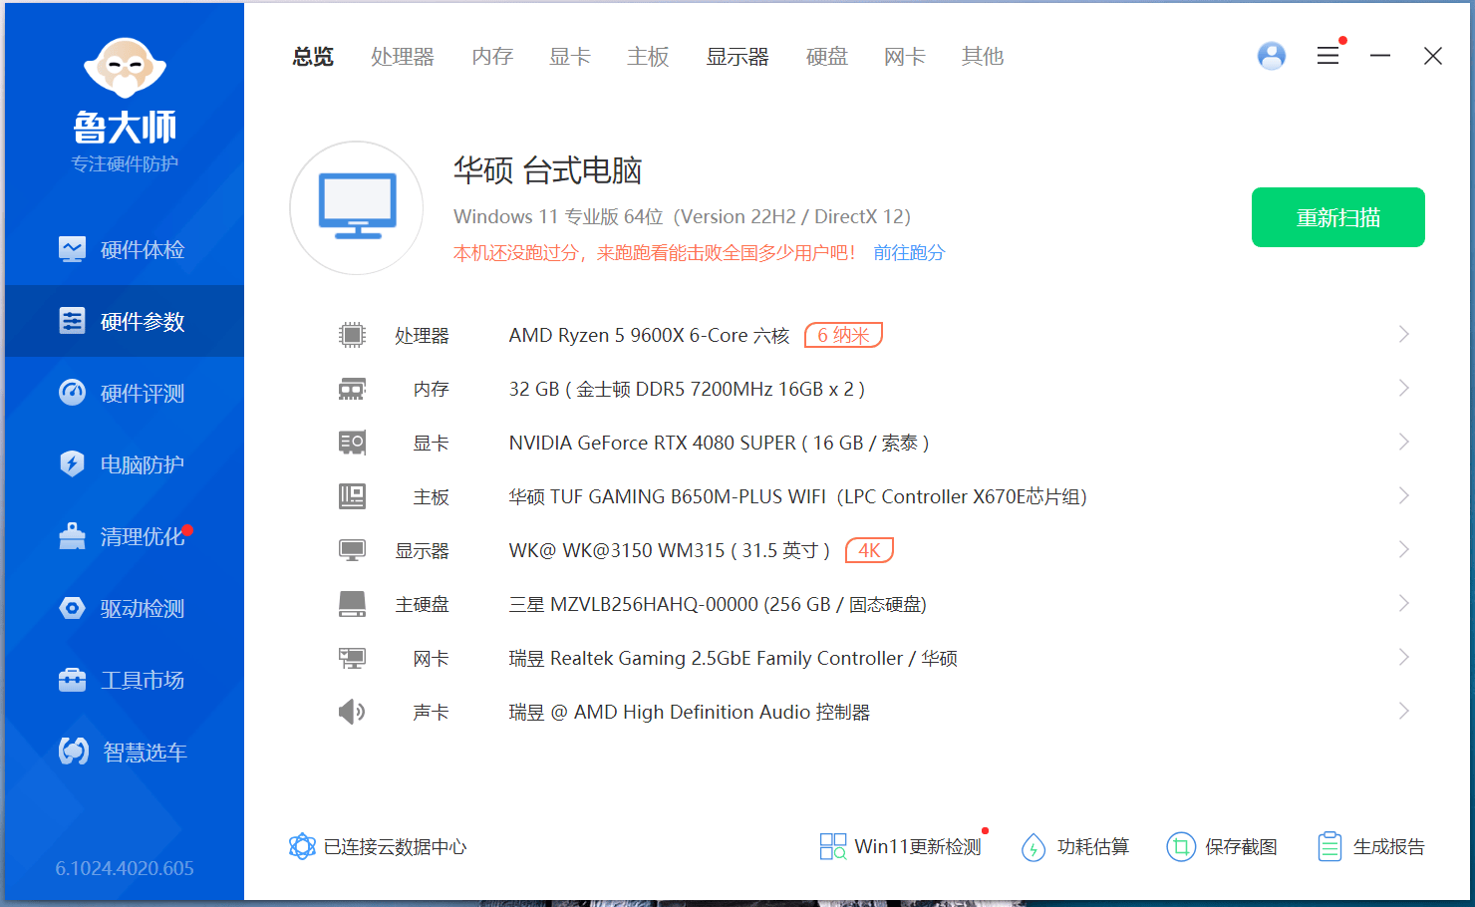Click the 保存截图 label
This screenshot has width=1475, height=907.
point(1241,847)
